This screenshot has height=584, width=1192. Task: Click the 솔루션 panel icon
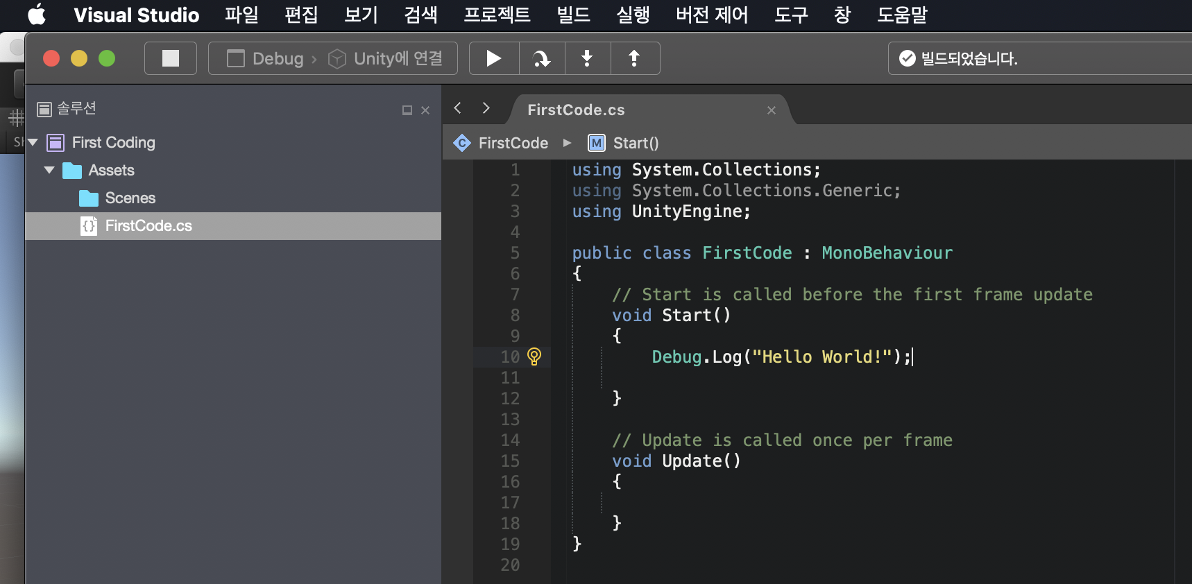click(x=44, y=109)
